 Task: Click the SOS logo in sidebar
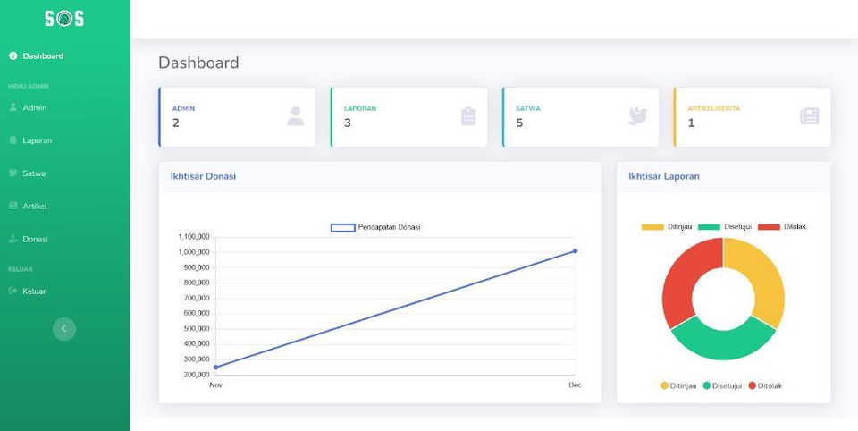coord(64,19)
